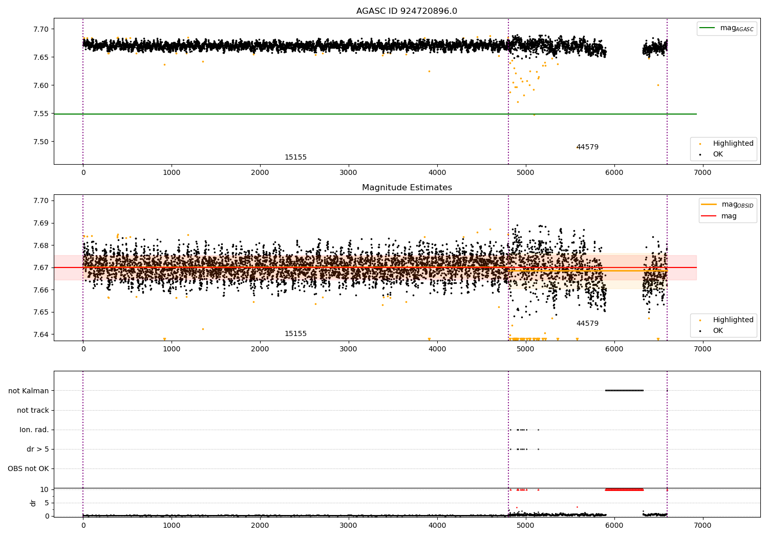The height and width of the screenshot is (537, 768).
Task: Click the 44579 obsid label in the top plot
Action: tap(587, 147)
